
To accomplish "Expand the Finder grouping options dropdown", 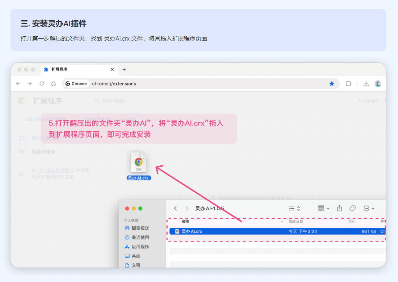I will [324, 208].
